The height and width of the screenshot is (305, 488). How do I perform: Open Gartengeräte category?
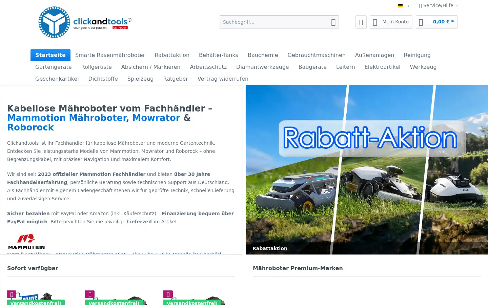click(54, 67)
